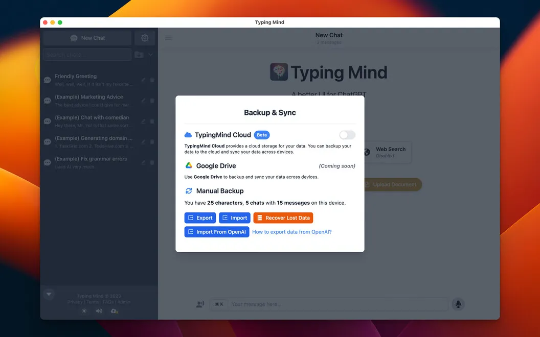This screenshot has height=337, width=540.
Task: Click the Import button
Action: click(235, 218)
